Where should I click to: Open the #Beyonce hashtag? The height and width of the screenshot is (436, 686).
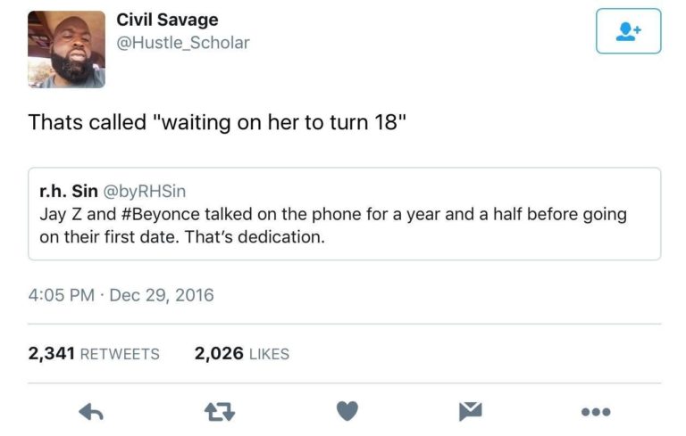point(161,214)
